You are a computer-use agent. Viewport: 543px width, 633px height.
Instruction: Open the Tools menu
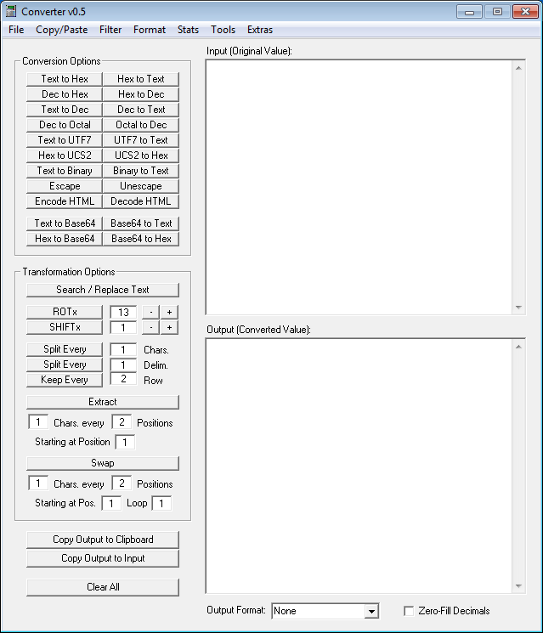pos(223,30)
